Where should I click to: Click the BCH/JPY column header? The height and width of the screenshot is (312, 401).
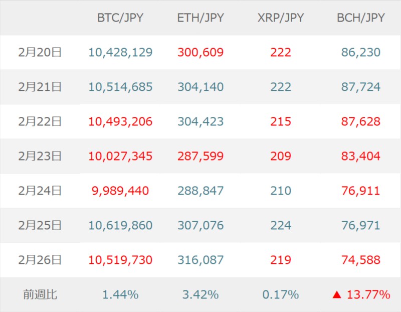(x=361, y=18)
